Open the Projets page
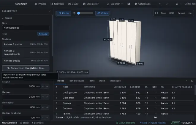The height and width of the screenshot is (125, 196). [40, 4]
